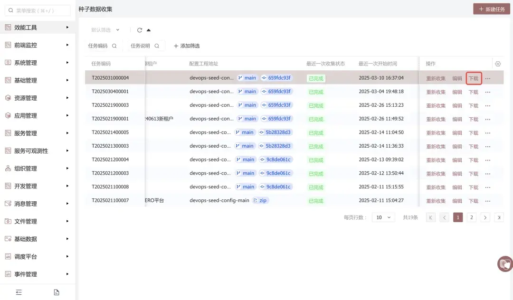This screenshot has width=513, height=300.
Task: Go to the previous page of results
Action: click(444, 217)
